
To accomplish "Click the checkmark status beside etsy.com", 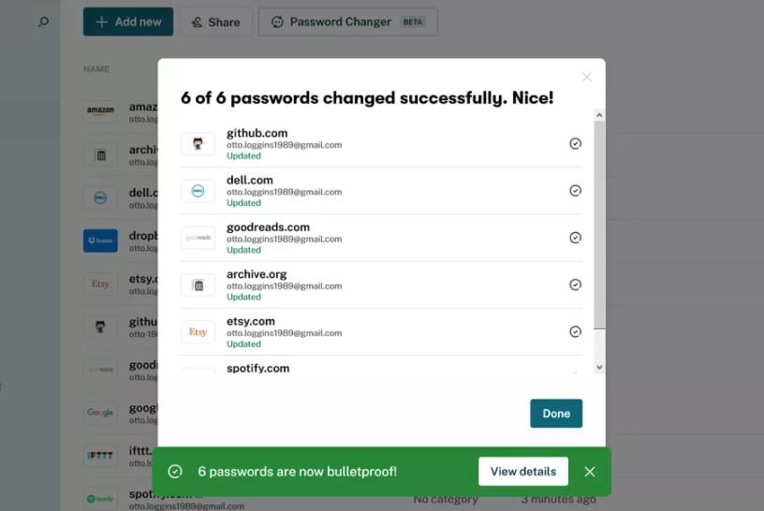I will pyautogui.click(x=576, y=331).
